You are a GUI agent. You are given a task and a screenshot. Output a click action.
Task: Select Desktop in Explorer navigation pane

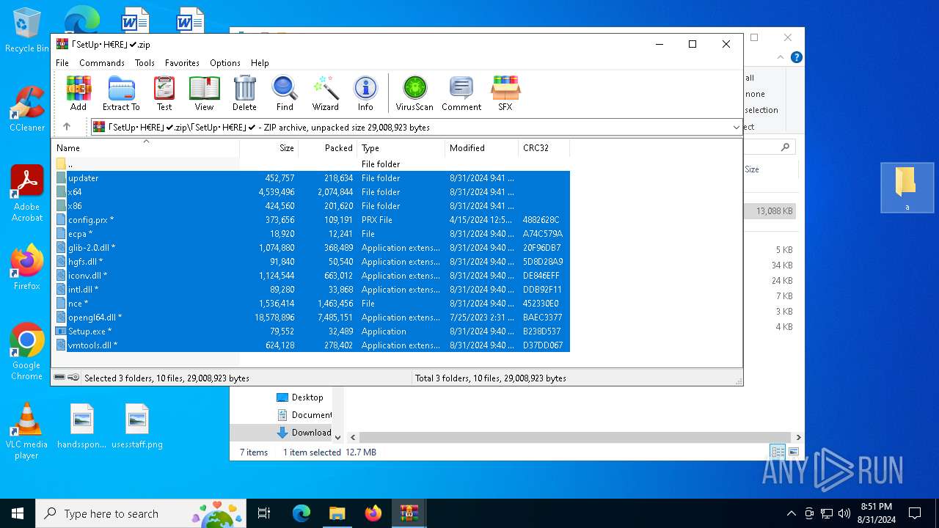(x=300, y=397)
